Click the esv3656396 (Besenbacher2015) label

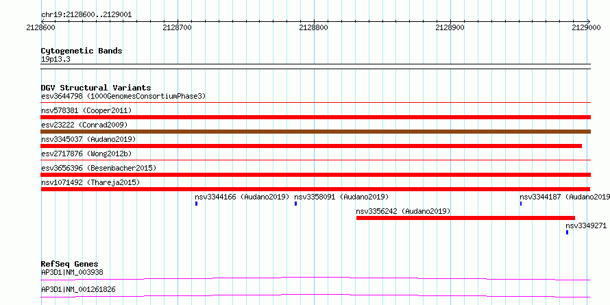click(x=99, y=168)
